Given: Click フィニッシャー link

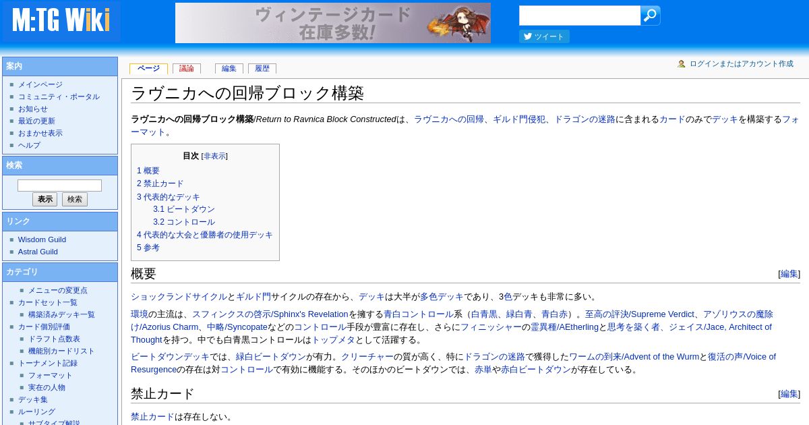Looking at the screenshot, I should point(491,327).
